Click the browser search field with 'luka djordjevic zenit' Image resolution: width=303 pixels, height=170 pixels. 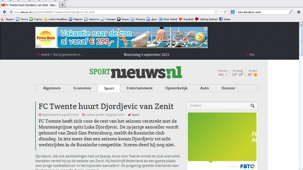coord(263,12)
